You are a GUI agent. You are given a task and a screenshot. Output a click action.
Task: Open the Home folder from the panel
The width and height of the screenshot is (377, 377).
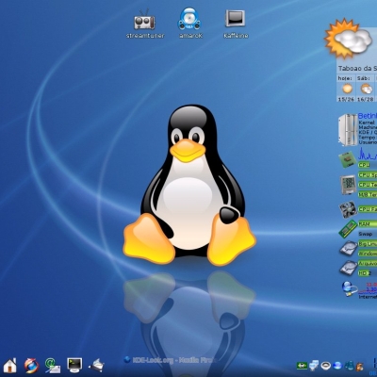coord(9,366)
